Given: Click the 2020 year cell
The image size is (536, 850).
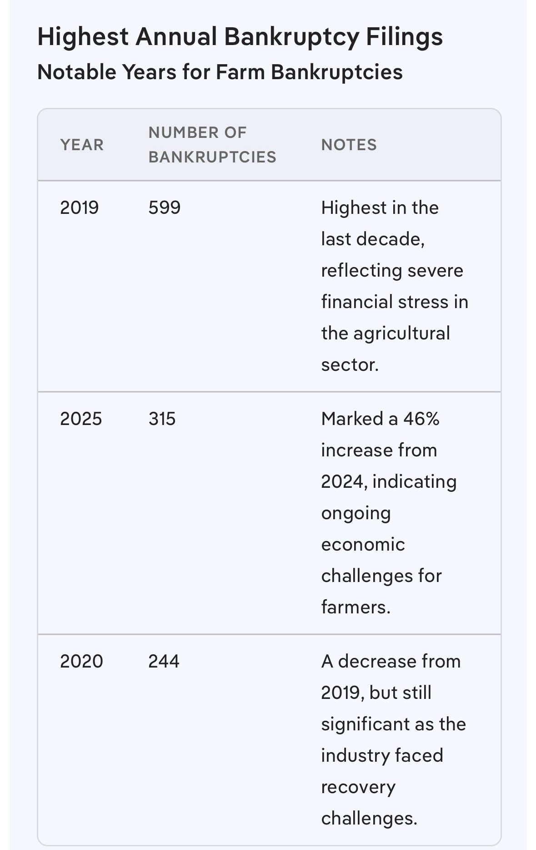Looking at the screenshot, I should point(81,661).
